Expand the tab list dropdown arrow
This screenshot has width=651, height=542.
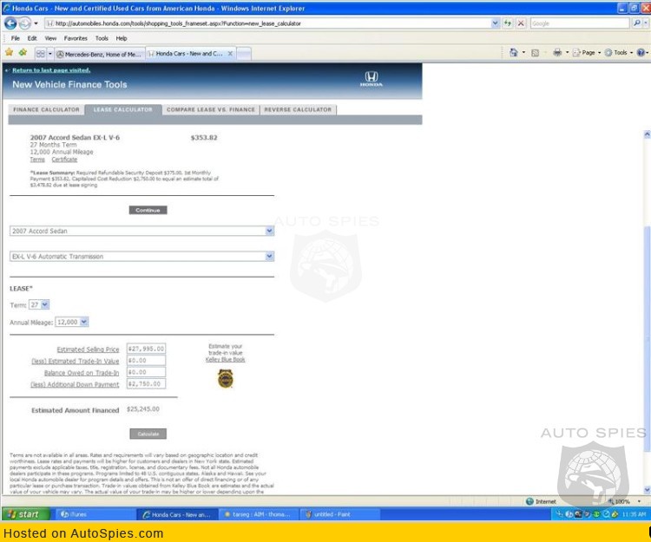pyautogui.click(x=50, y=54)
